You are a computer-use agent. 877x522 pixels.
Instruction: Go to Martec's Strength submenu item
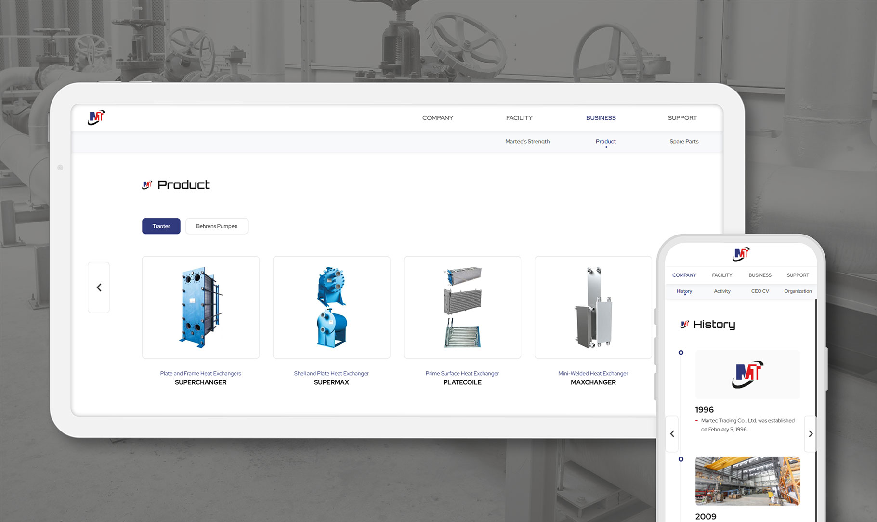527,142
